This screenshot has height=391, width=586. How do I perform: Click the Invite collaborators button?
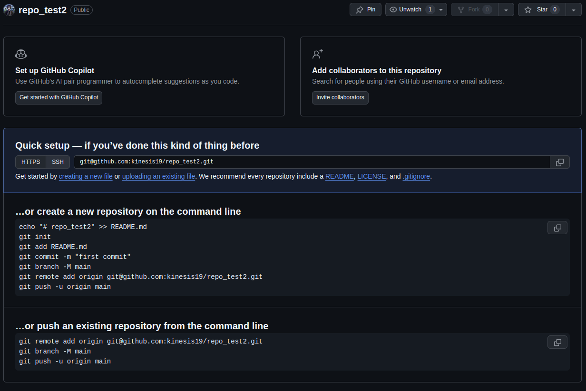tap(340, 97)
